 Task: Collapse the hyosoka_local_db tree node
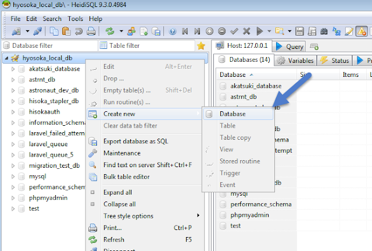[6, 58]
